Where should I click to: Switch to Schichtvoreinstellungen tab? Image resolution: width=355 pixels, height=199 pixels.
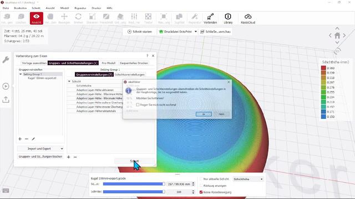click(x=129, y=75)
